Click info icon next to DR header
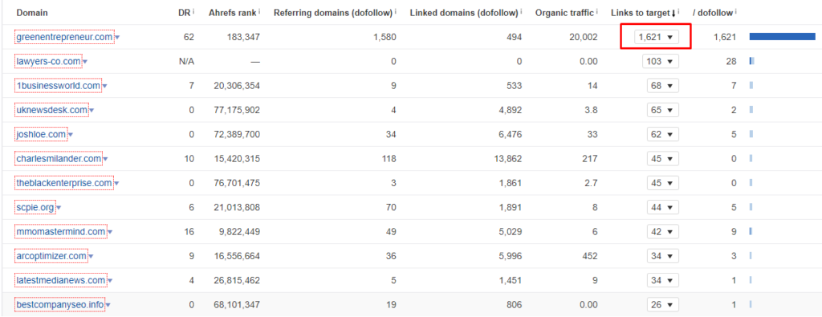Viewport: 822px width, 317px height. 193,11
